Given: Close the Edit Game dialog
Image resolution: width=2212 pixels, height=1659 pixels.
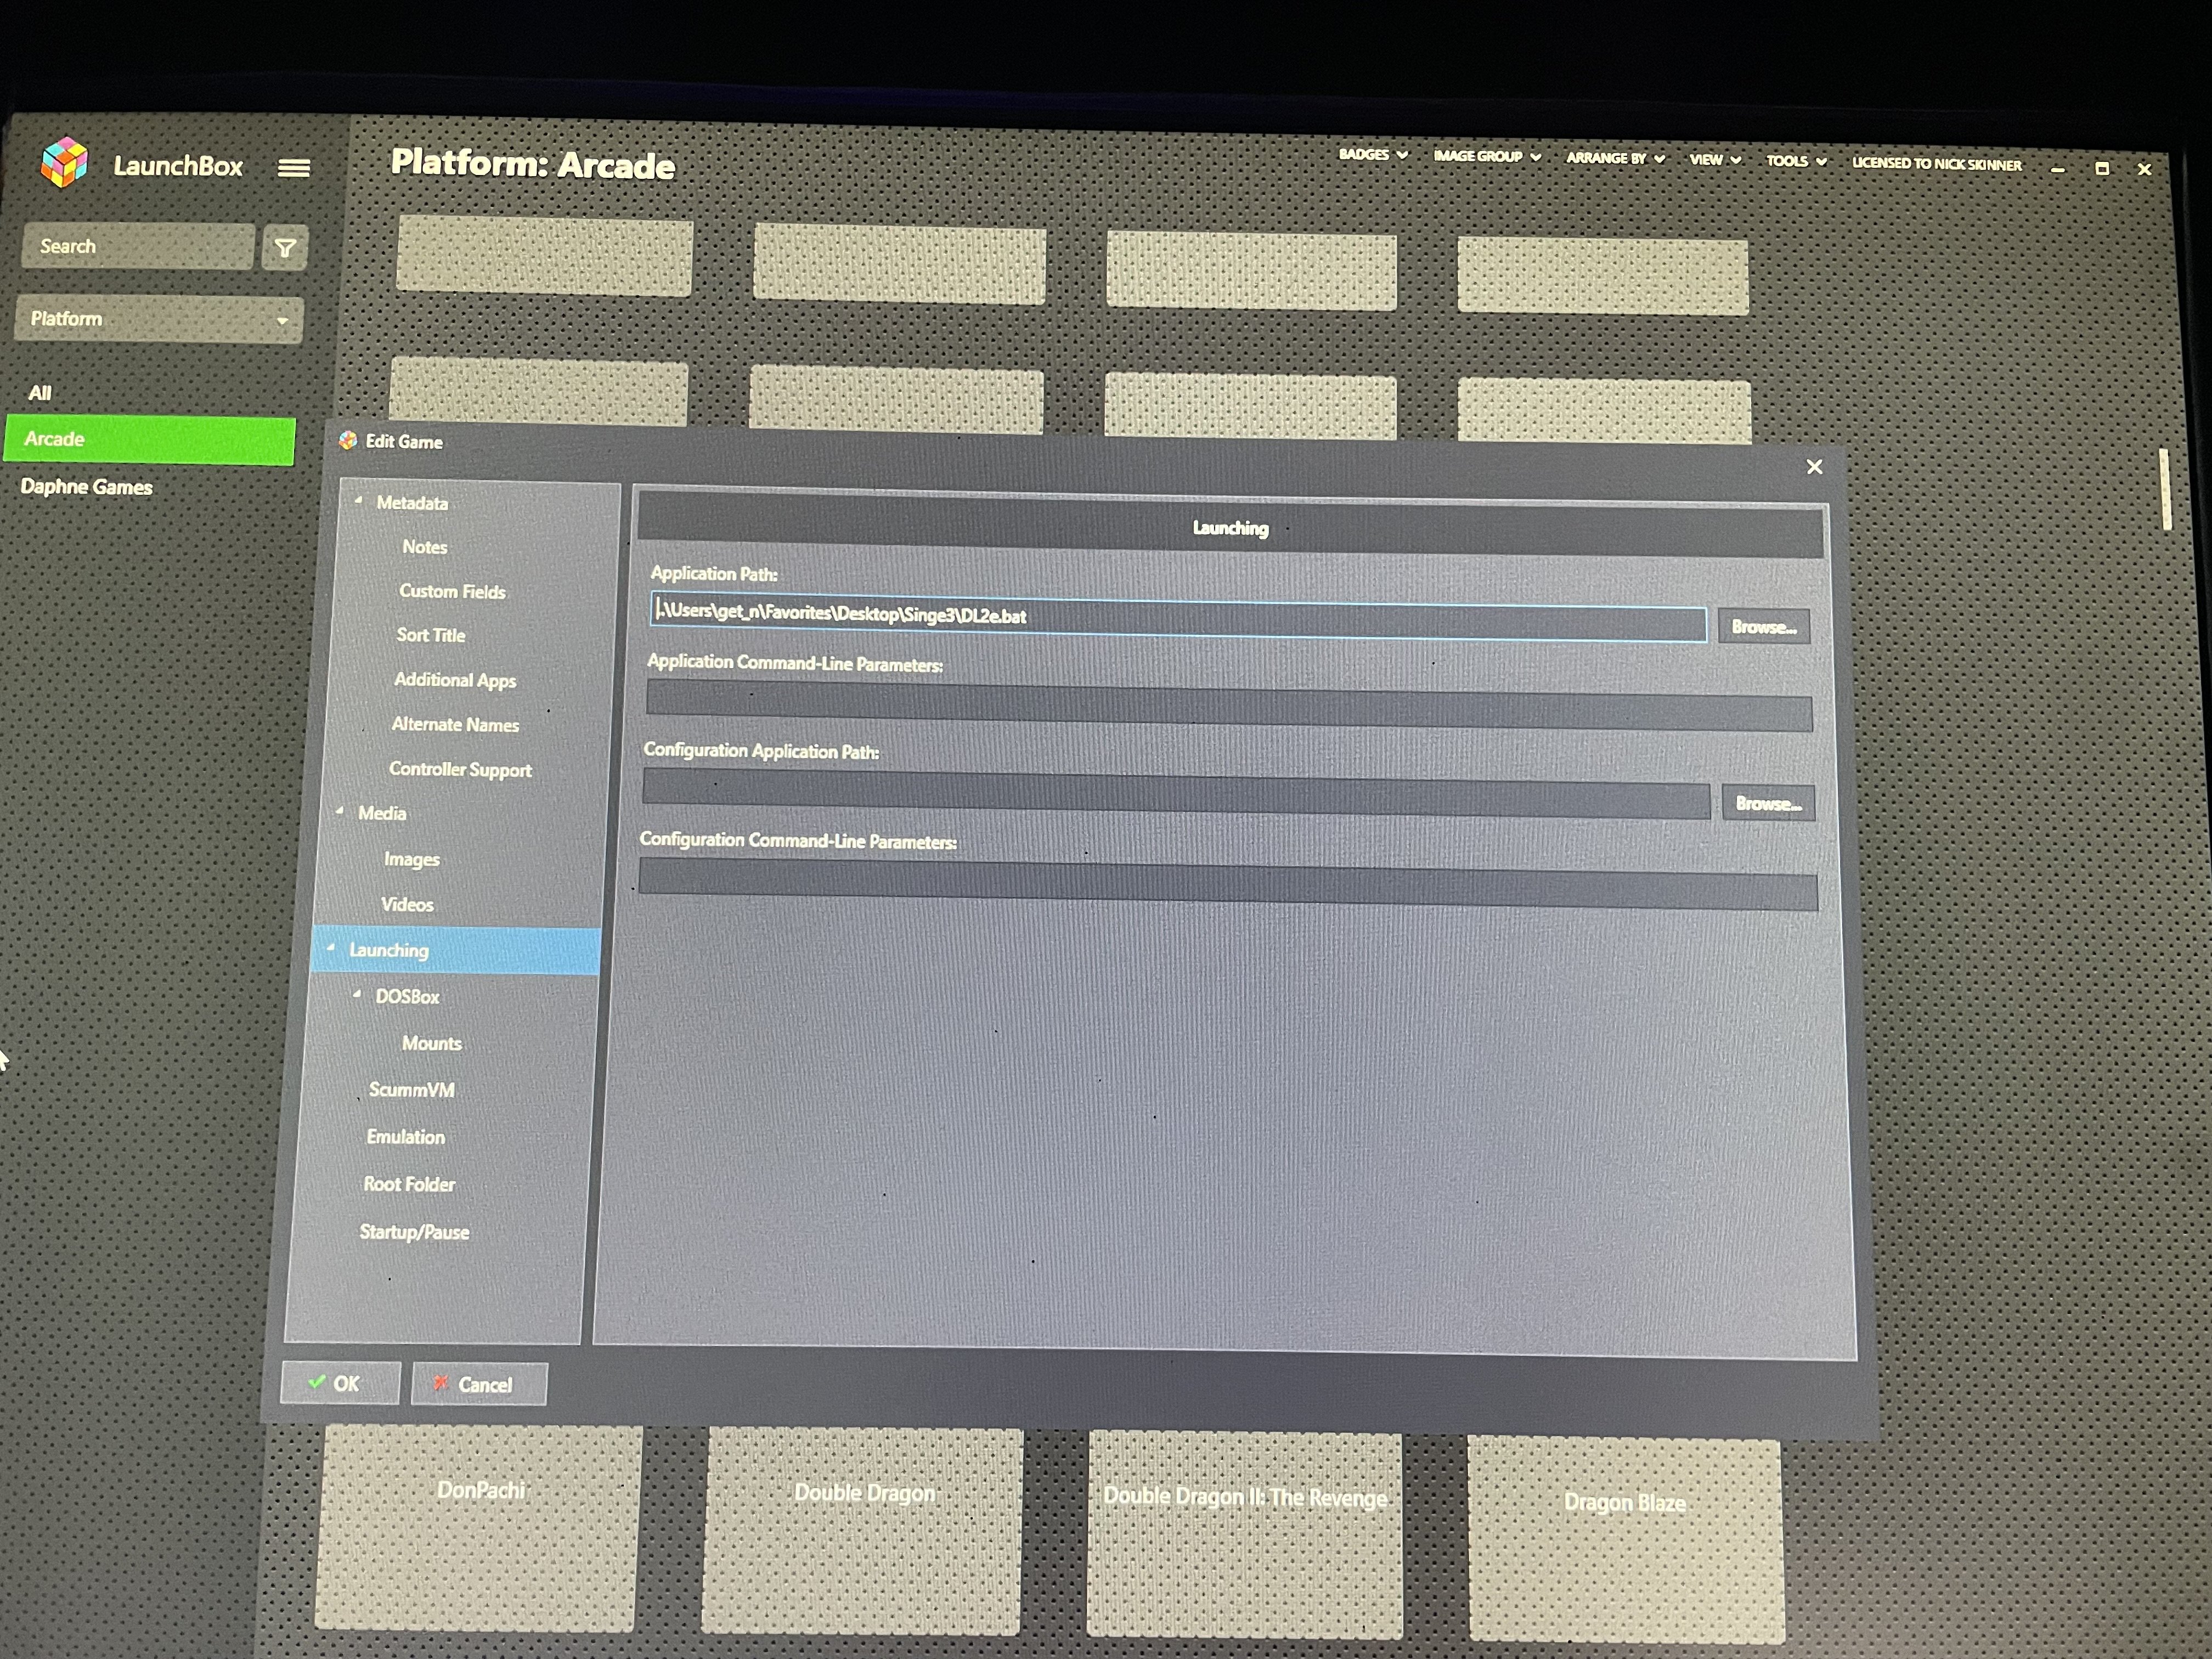Looking at the screenshot, I should coord(1814,467).
